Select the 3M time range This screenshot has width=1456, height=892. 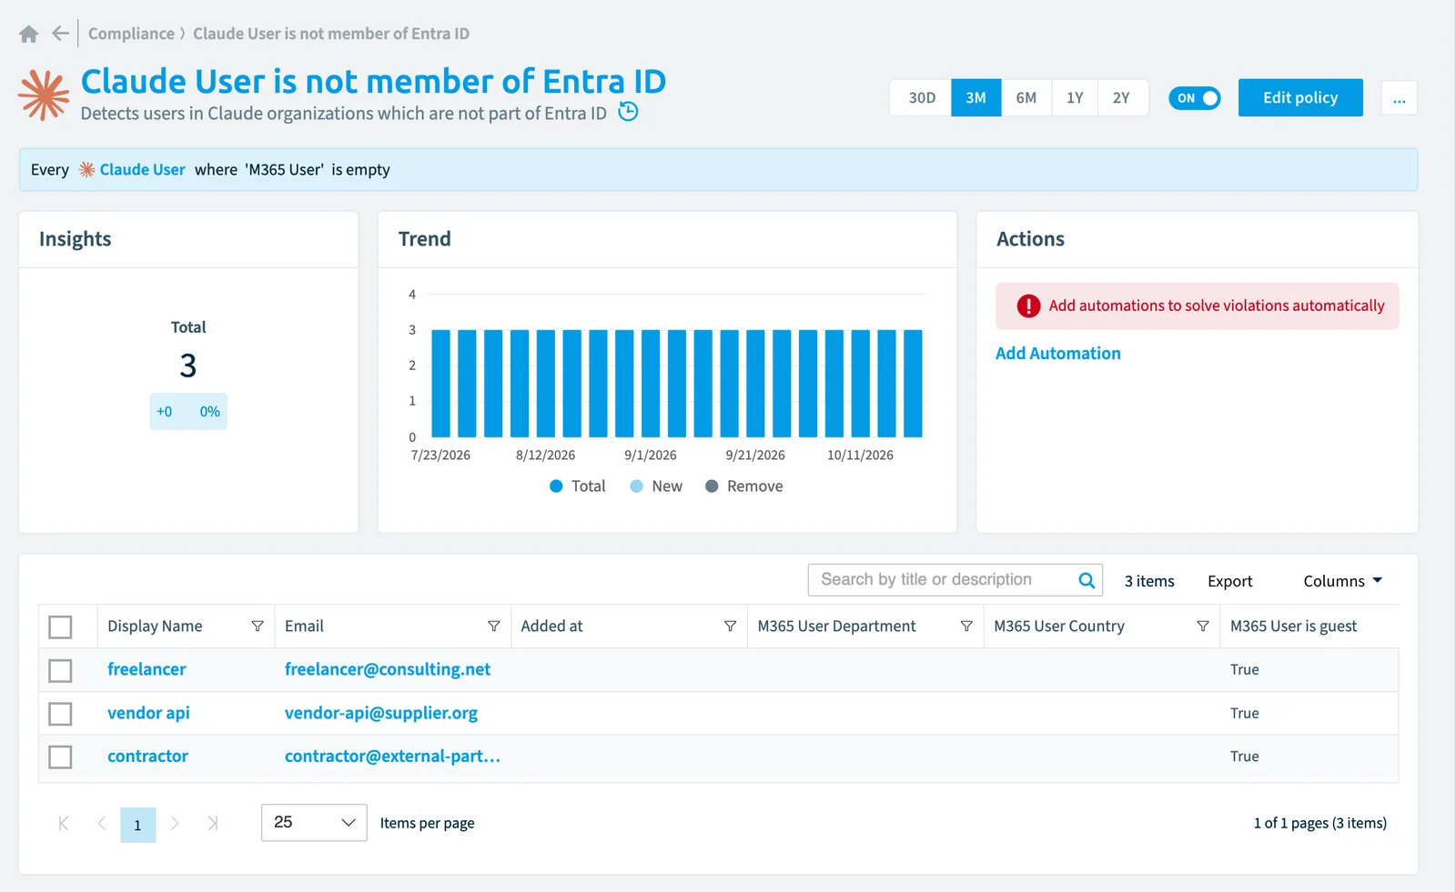pos(976,98)
